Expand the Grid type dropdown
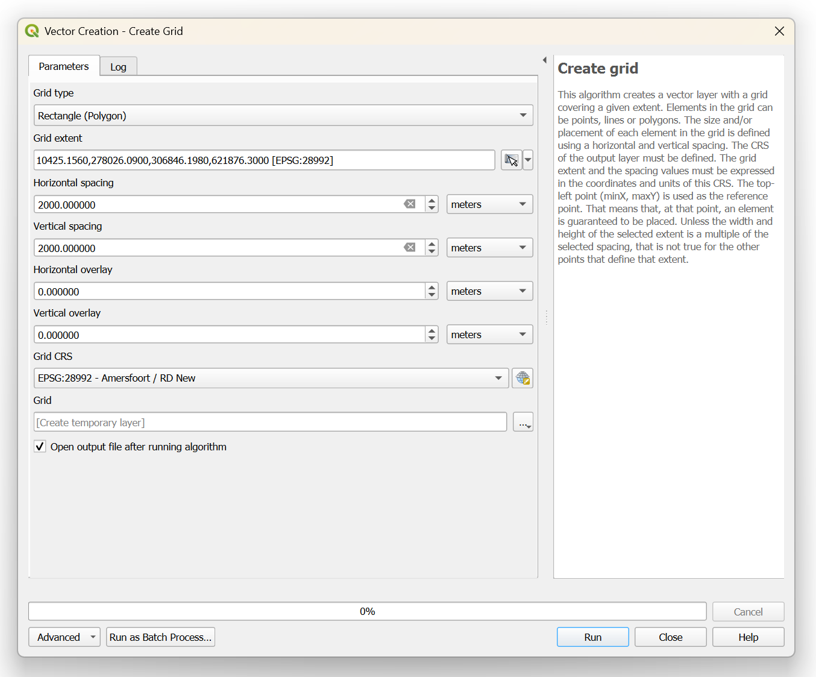 283,116
